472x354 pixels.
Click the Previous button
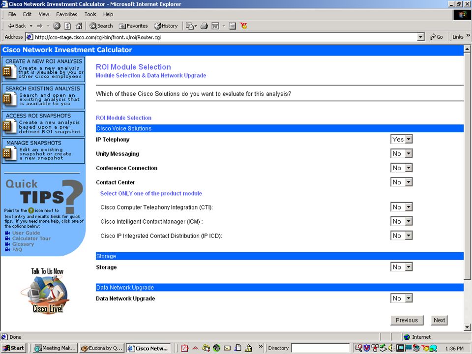coord(407,320)
